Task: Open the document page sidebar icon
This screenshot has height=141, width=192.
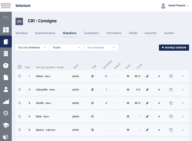Action: tap(6, 77)
